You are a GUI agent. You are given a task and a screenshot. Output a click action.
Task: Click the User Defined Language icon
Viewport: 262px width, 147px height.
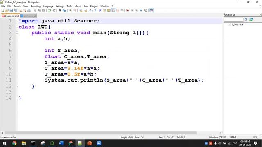click(x=104, y=10)
